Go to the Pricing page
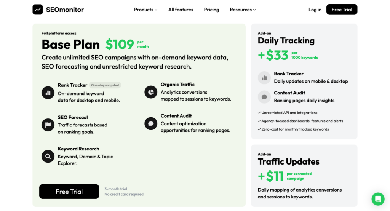 pos(211,10)
